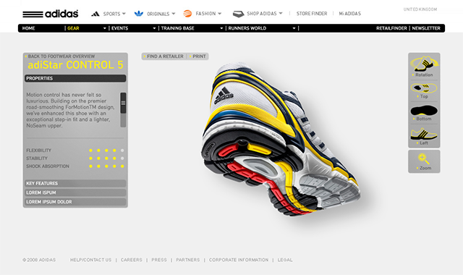463x275 pixels.
Task: Click the Shock Absorption label
Action: [48, 166]
